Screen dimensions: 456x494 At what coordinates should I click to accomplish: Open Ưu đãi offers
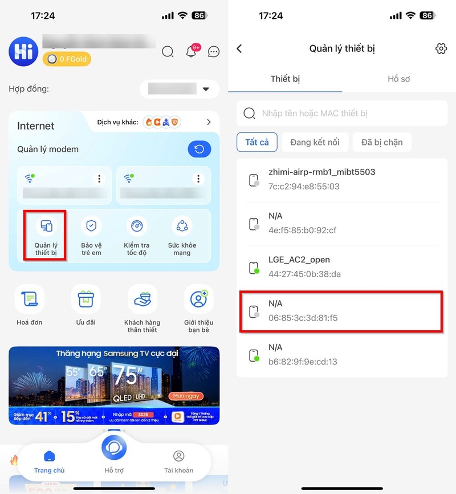click(x=85, y=305)
